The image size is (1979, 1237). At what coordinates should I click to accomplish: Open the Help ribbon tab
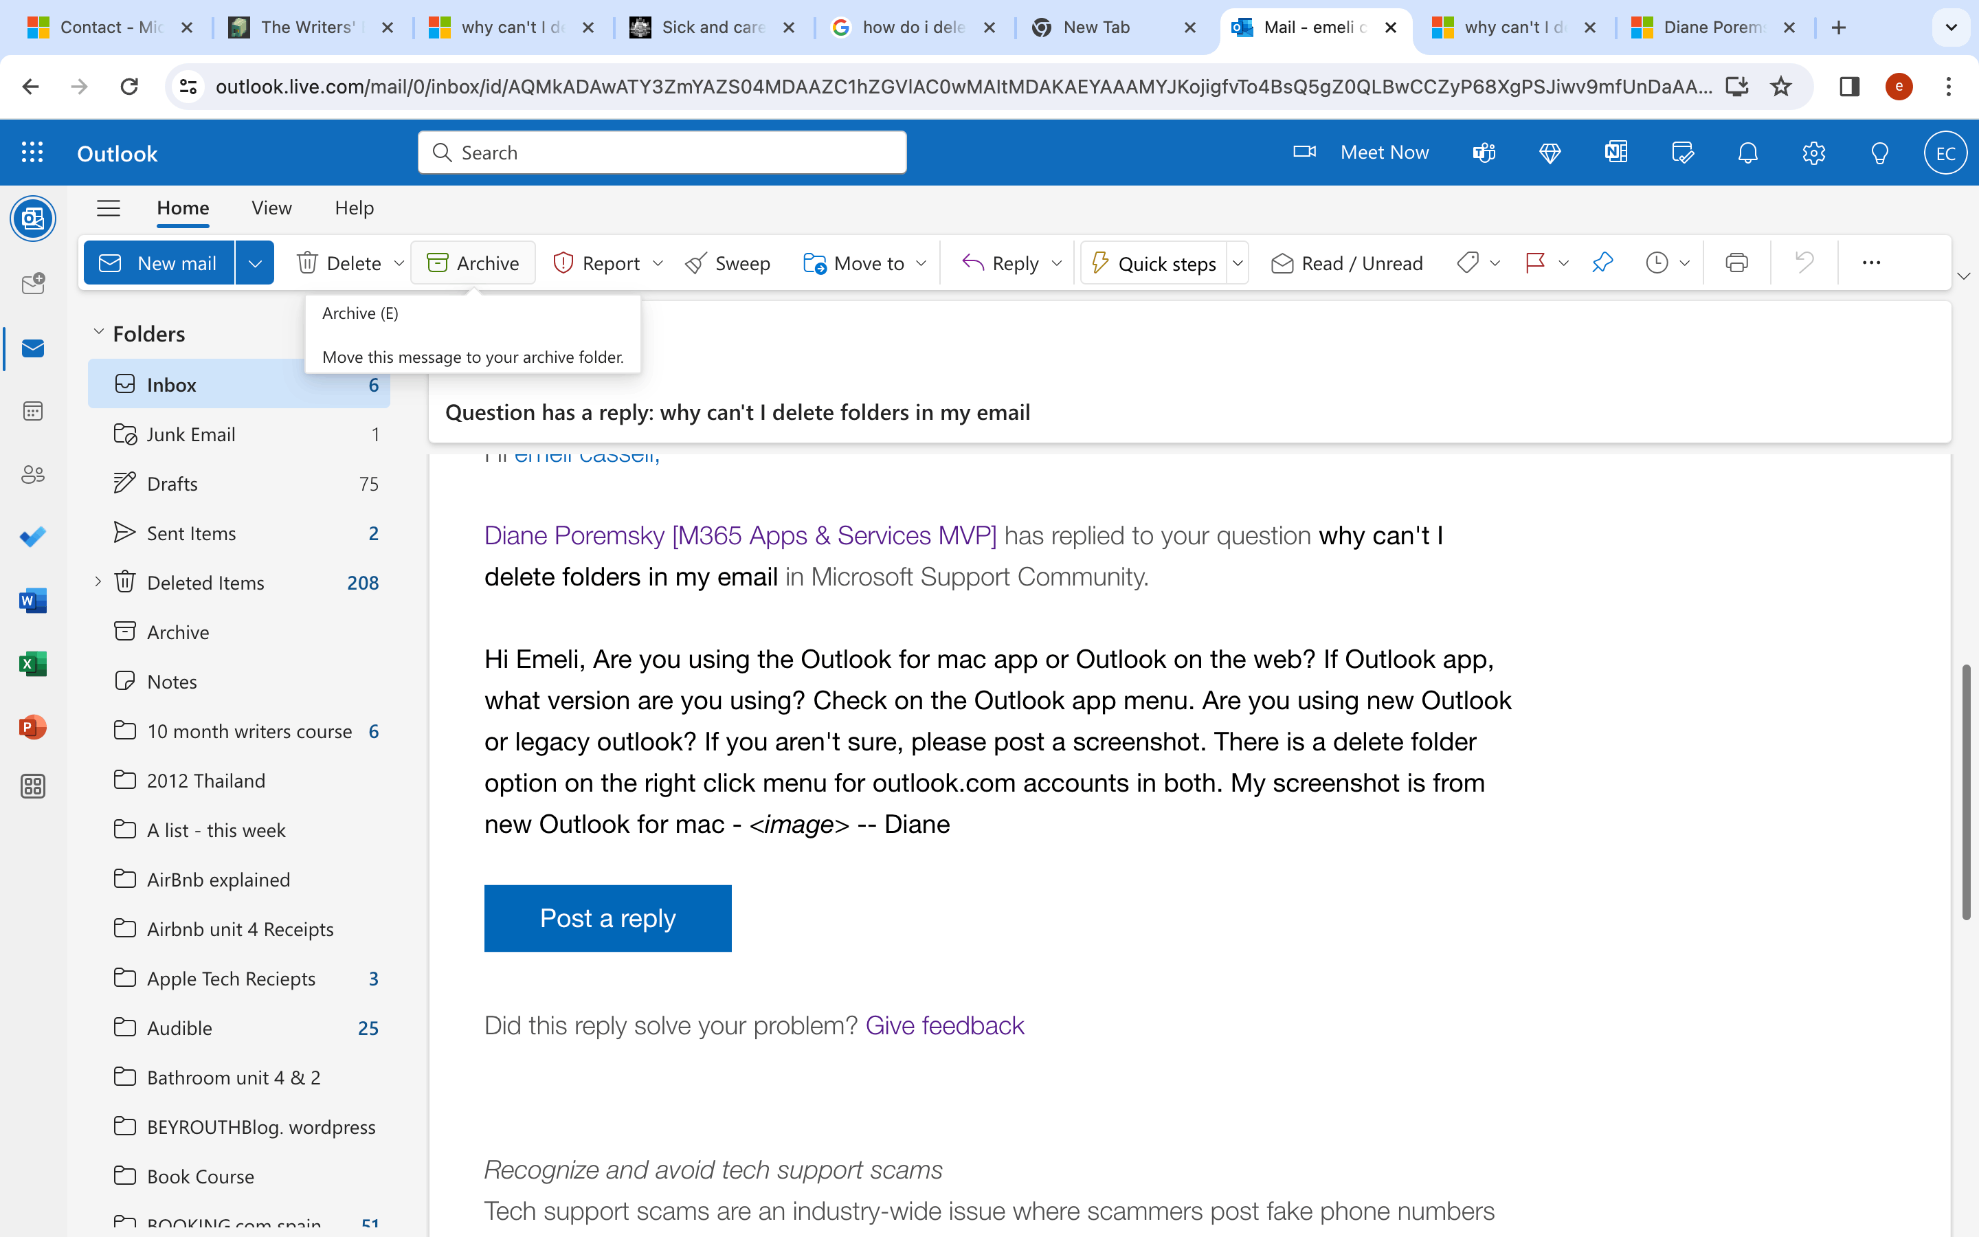tap(354, 208)
